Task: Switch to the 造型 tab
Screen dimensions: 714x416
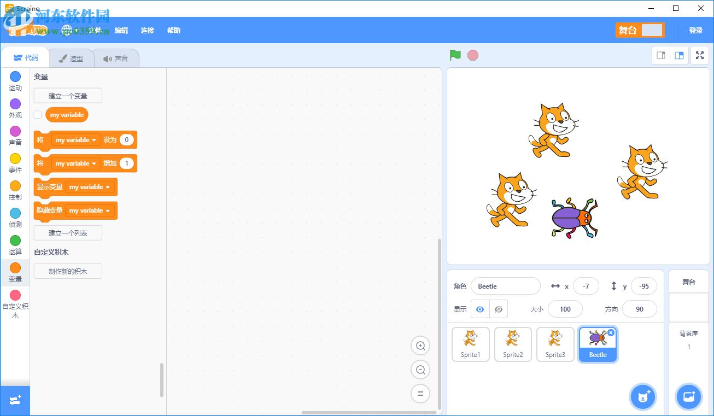Action: coord(71,58)
